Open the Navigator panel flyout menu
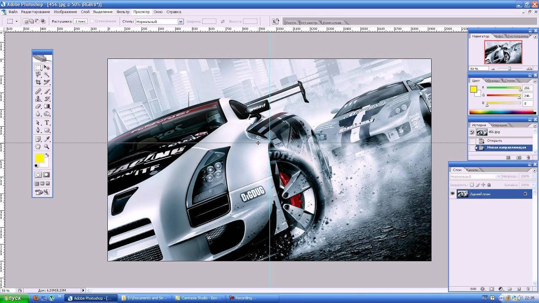Screen dimensions: 539x303 (535, 36)
